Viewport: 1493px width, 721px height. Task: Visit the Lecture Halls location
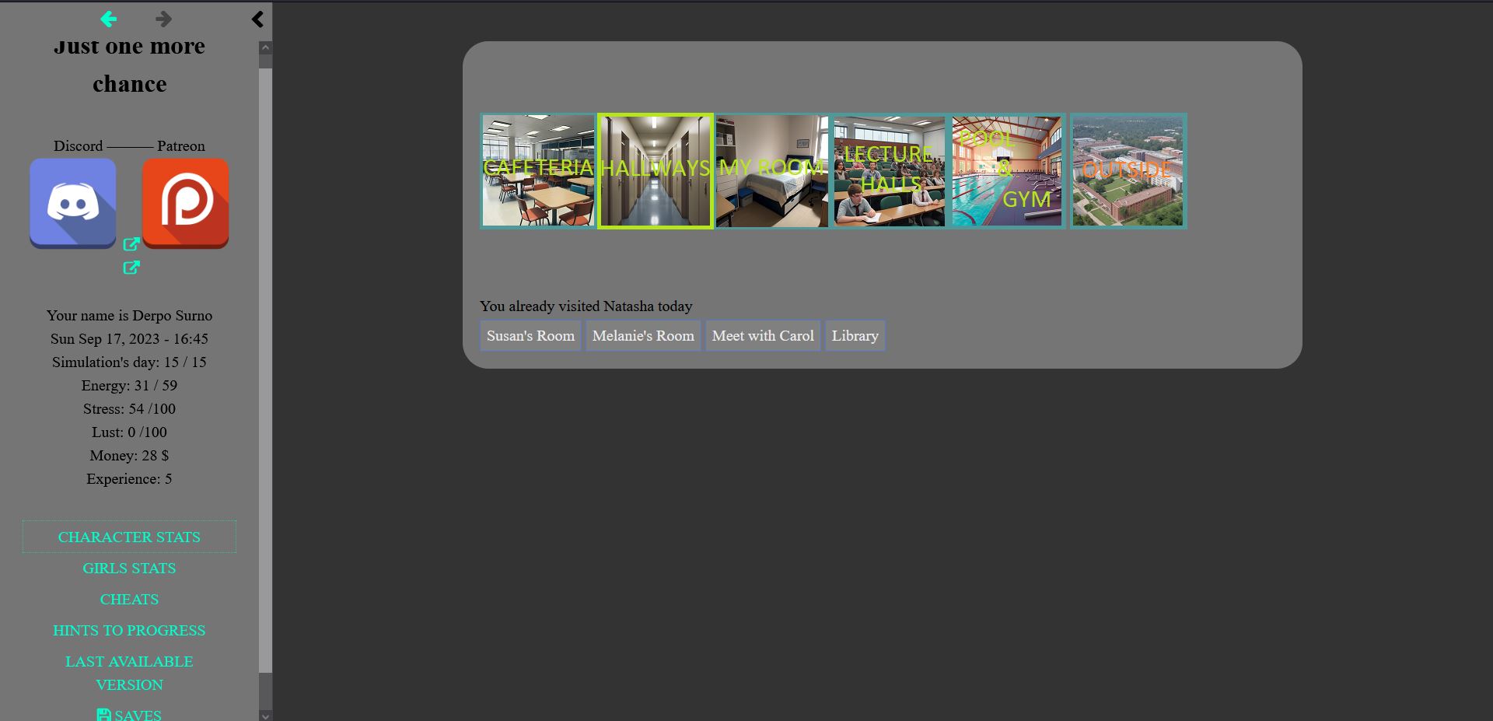point(889,171)
